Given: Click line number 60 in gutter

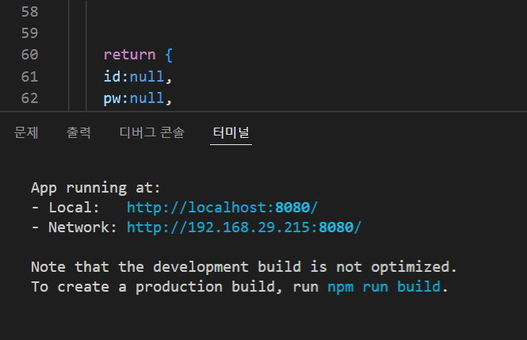Looking at the screenshot, I should 29,55.
